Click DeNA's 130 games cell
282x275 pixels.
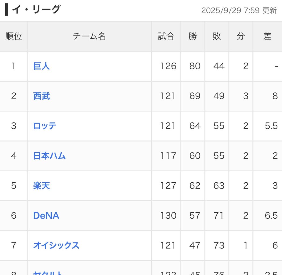(x=168, y=215)
